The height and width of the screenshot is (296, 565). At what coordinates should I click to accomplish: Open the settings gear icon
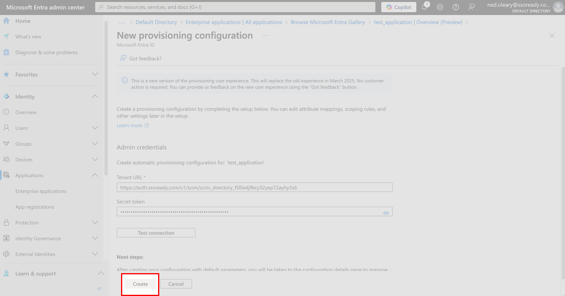[x=440, y=7]
